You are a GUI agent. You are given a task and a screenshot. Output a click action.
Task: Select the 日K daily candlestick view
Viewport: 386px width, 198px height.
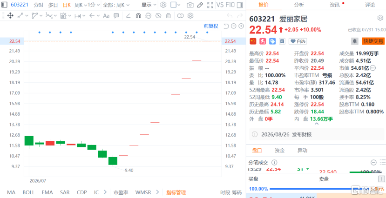(x=67, y=5)
